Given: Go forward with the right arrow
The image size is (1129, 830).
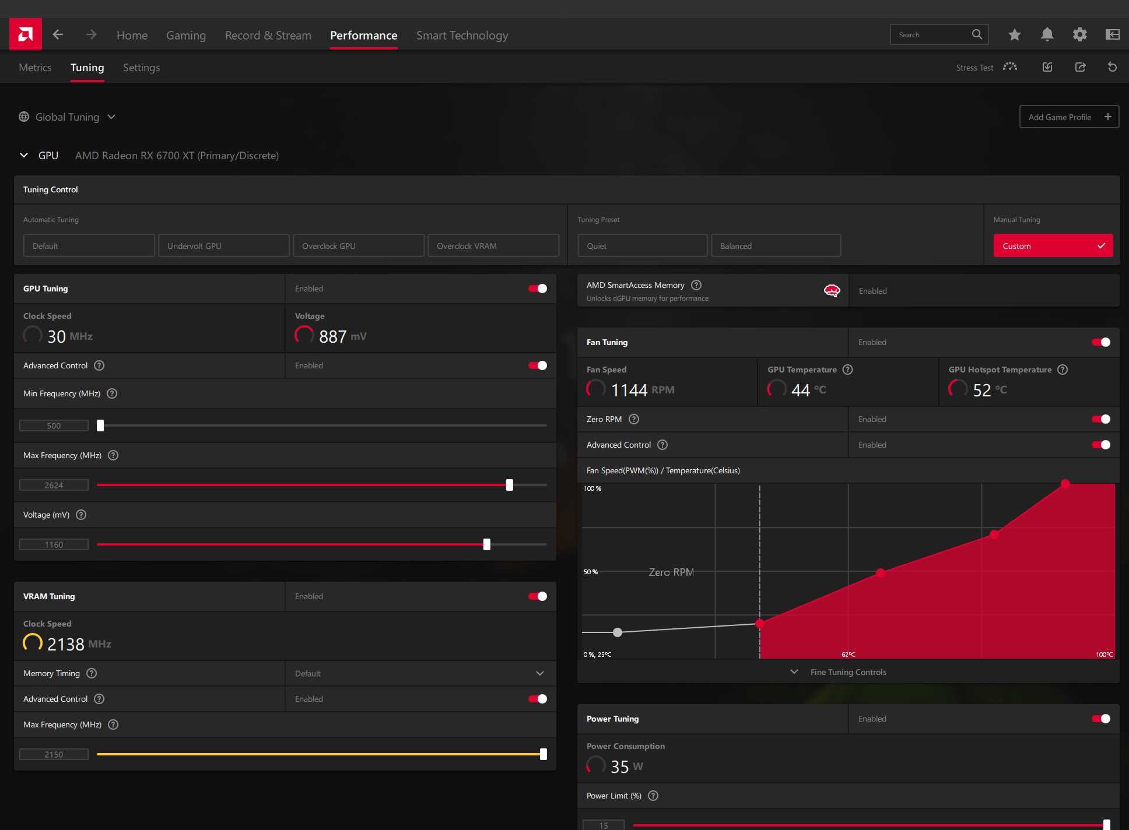Looking at the screenshot, I should [91, 34].
